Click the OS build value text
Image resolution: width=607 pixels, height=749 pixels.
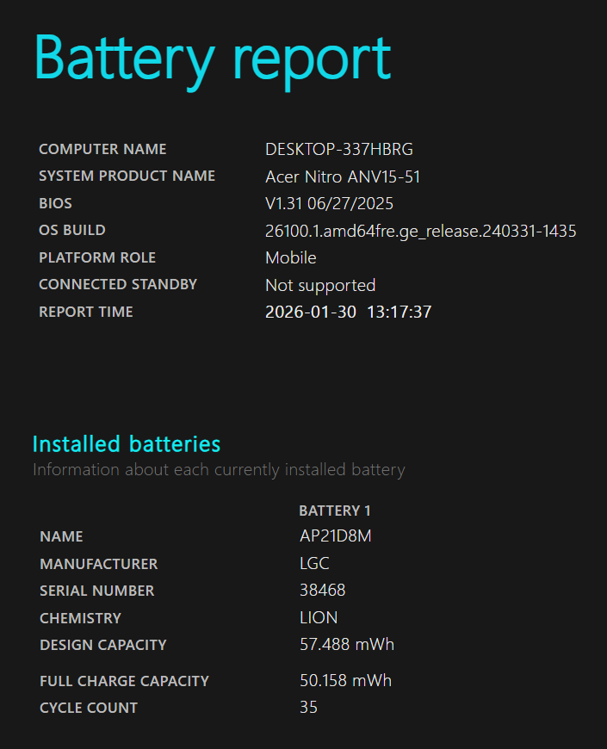(420, 231)
